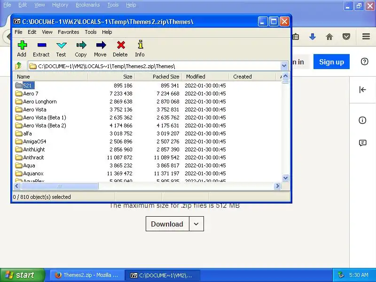Collapse the side panel arrow icon

[x=362, y=90]
